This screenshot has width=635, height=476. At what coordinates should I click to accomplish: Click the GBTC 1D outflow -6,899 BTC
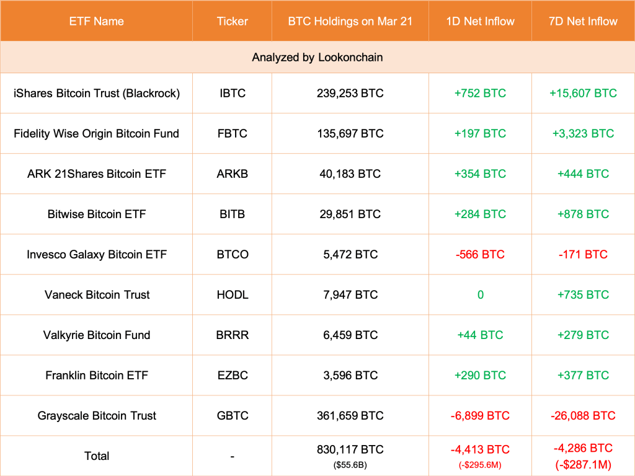480,416
